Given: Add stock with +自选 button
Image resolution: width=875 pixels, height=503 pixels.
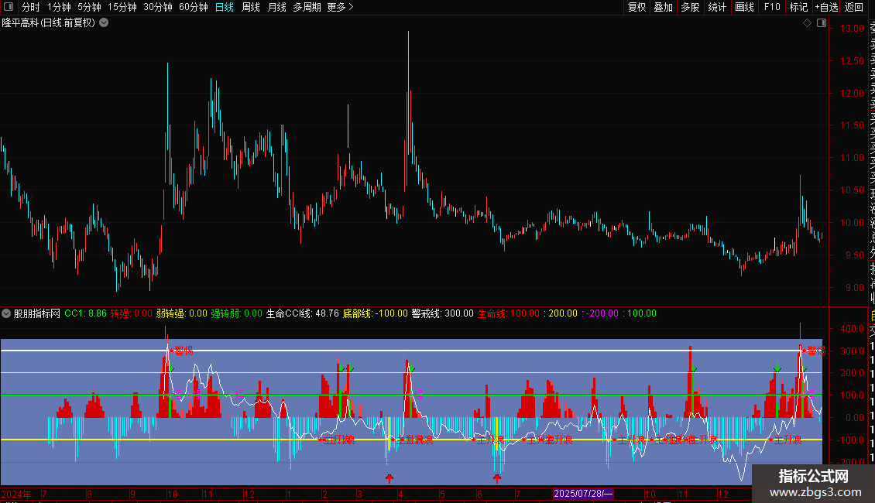Looking at the screenshot, I should coord(826,7).
